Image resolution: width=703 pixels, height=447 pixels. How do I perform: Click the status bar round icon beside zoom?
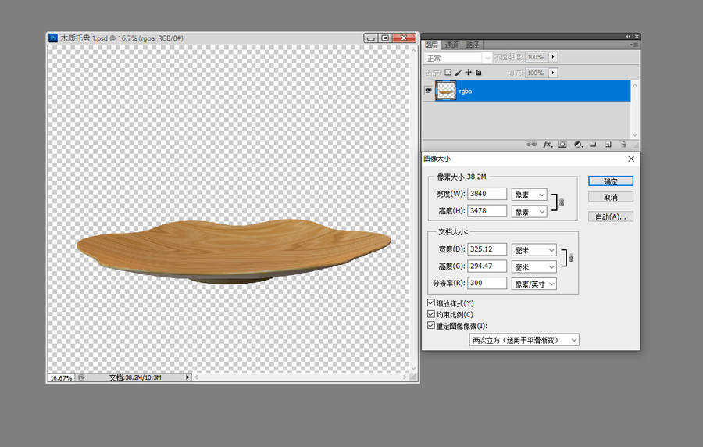tap(81, 377)
